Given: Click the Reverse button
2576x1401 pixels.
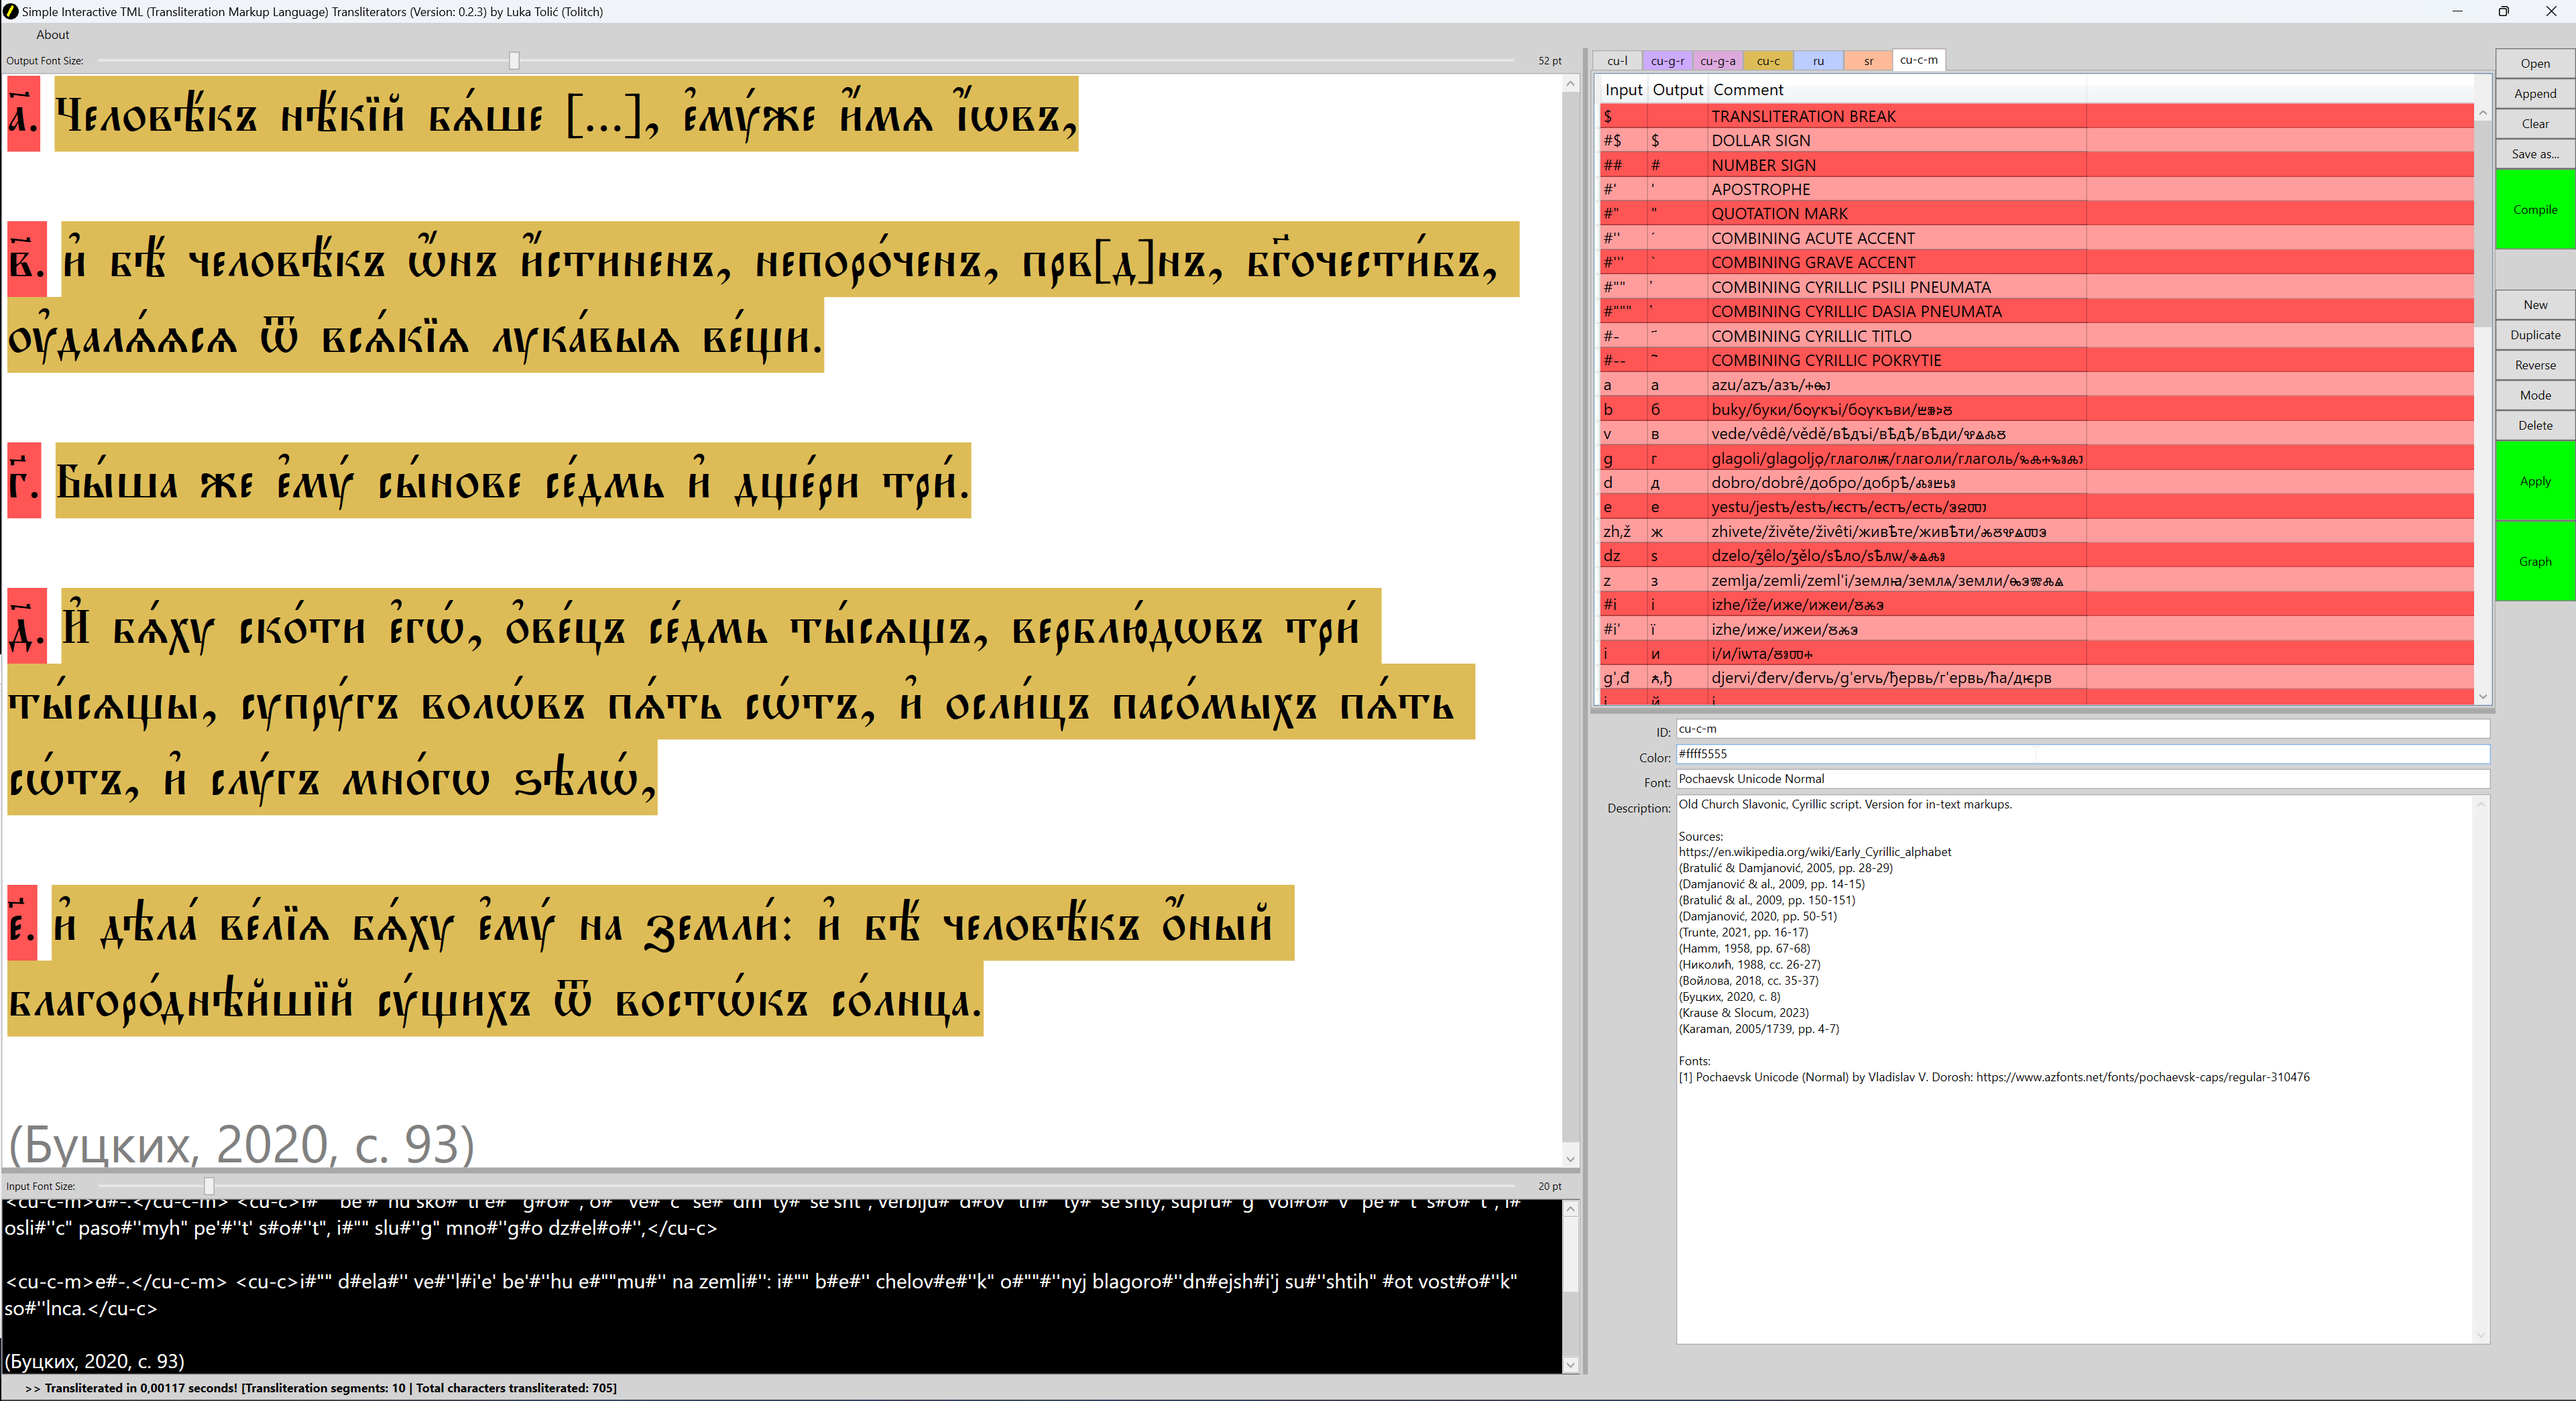Looking at the screenshot, I should coord(2534,365).
